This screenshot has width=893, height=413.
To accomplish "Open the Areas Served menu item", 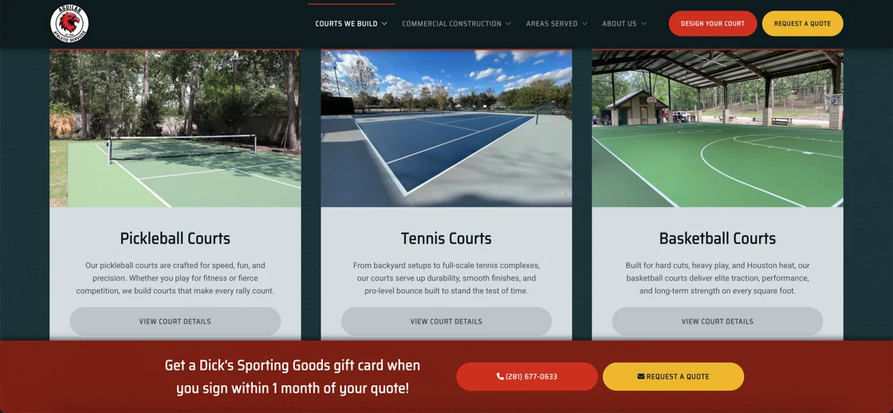I will [552, 24].
